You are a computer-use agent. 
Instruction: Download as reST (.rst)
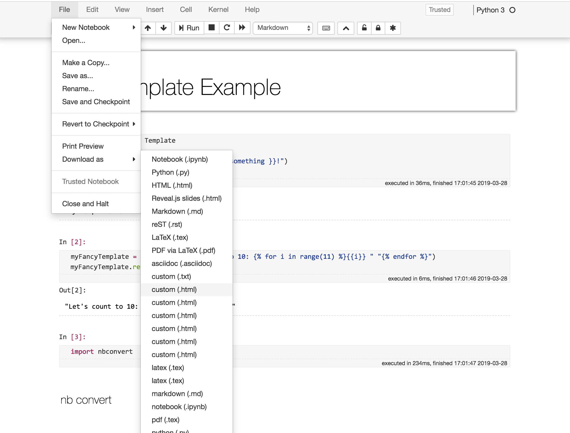187,224
